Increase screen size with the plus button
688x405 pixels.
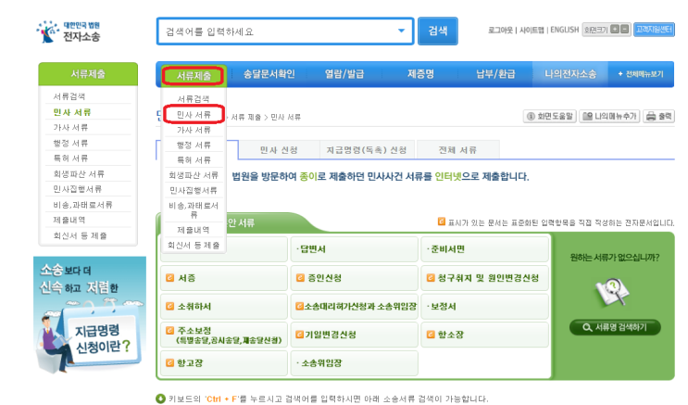615,30
